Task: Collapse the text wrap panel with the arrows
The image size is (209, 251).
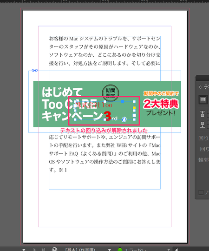Action: pos(200,87)
